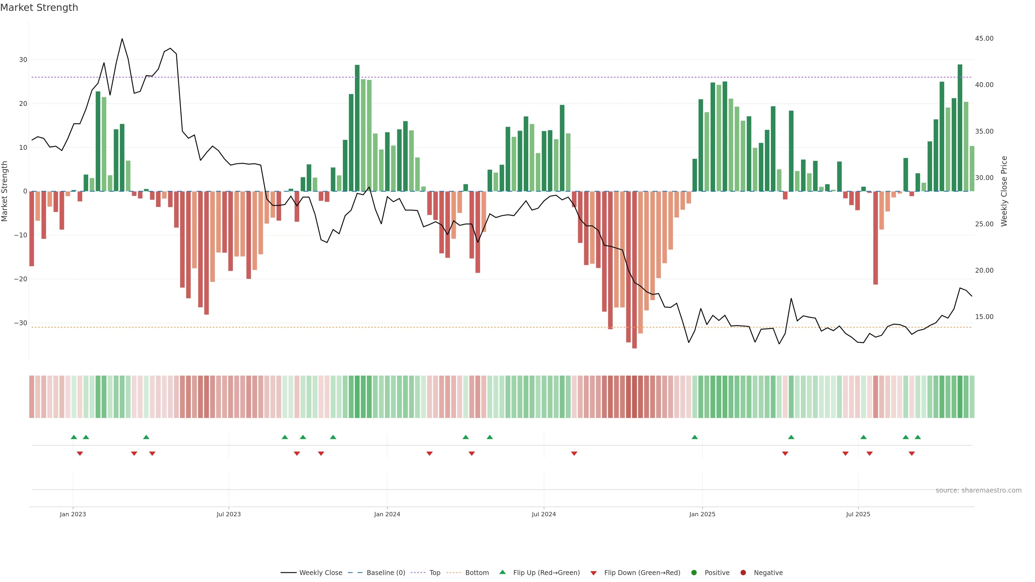Click the dark red circle Negative legend icon
This screenshot has width=1035, height=582.
tap(743, 573)
